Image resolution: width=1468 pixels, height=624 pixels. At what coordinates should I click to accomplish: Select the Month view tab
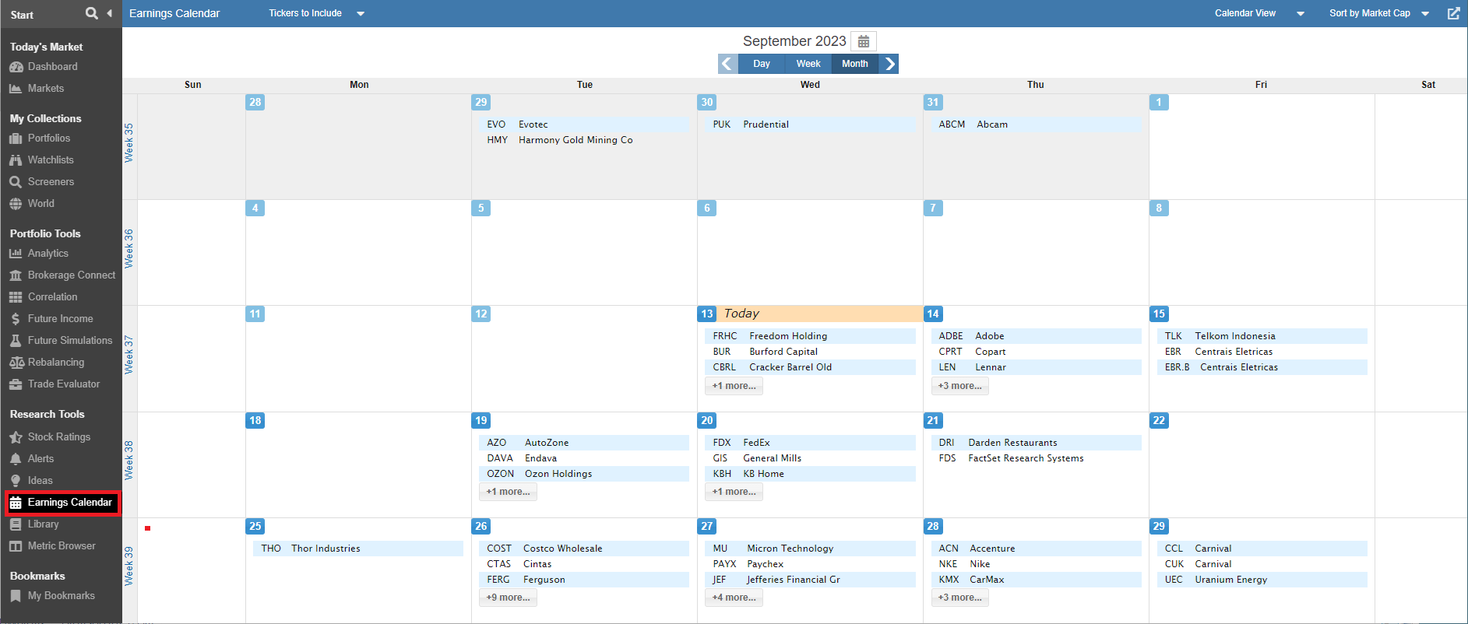pos(855,64)
